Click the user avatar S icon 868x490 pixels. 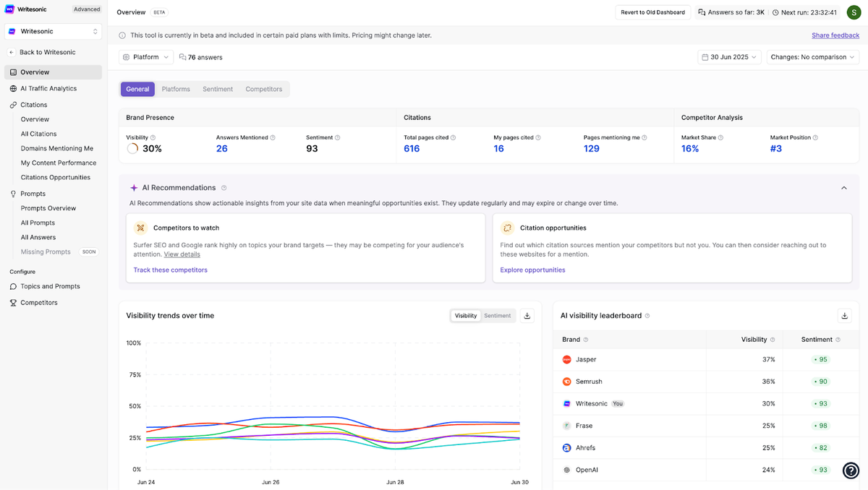853,12
